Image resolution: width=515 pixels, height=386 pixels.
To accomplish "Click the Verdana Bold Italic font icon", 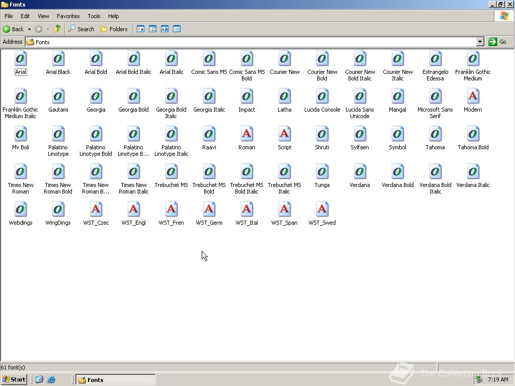I will click(x=435, y=172).
